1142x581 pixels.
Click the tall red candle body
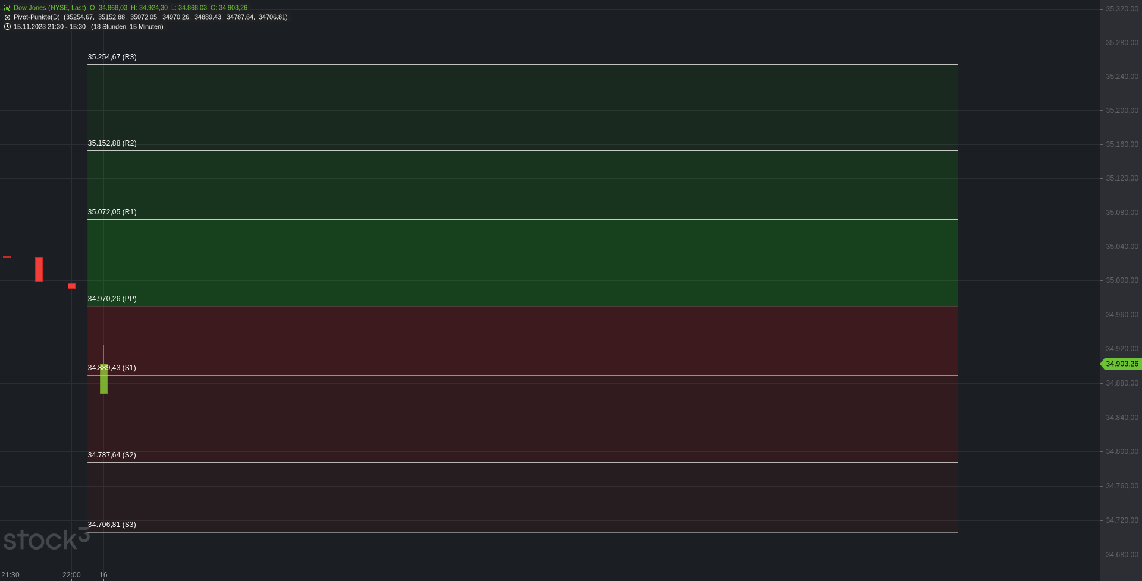tap(39, 269)
